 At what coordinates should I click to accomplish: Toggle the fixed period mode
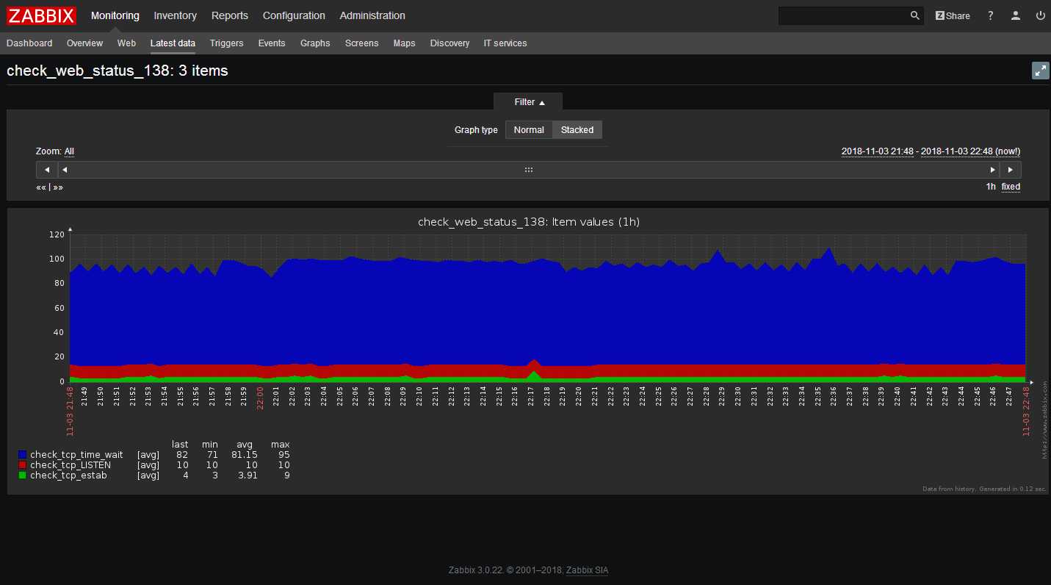click(1011, 187)
